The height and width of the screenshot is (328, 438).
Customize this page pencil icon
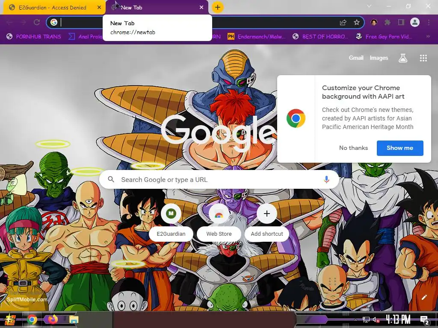point(424,297)
